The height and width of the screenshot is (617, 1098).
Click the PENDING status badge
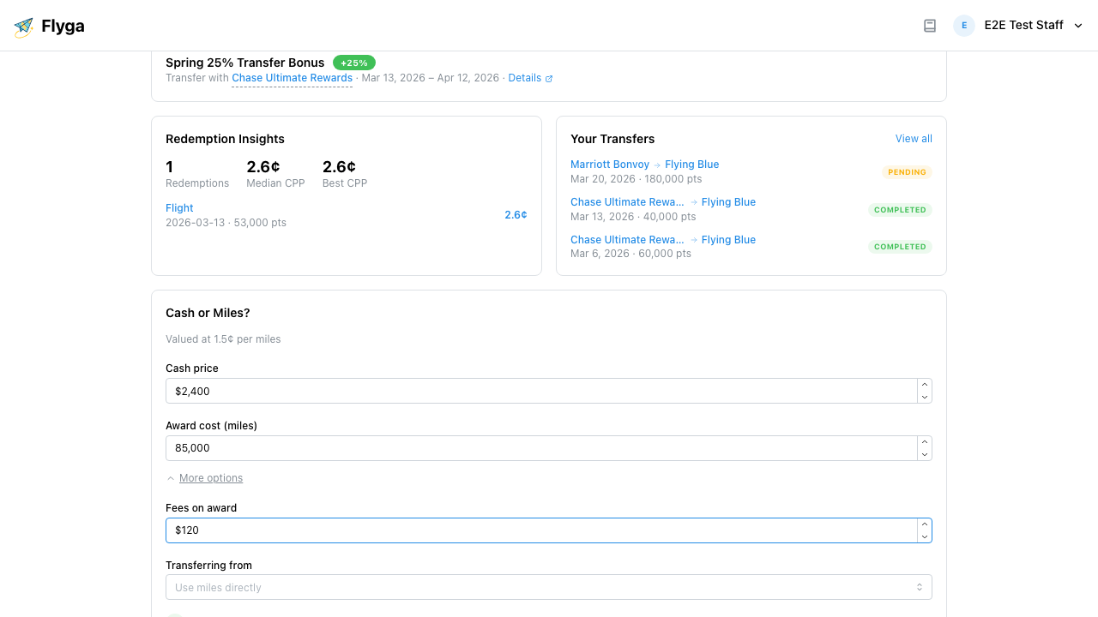tap(907, 172)
